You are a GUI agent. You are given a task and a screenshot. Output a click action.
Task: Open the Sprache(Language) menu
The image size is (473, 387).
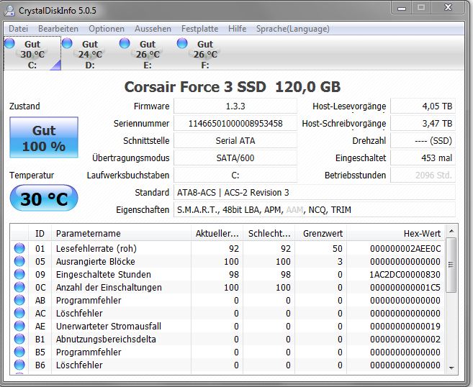(292, 29)
